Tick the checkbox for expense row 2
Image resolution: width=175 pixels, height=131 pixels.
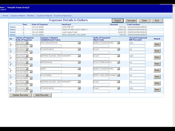point(11,52)
